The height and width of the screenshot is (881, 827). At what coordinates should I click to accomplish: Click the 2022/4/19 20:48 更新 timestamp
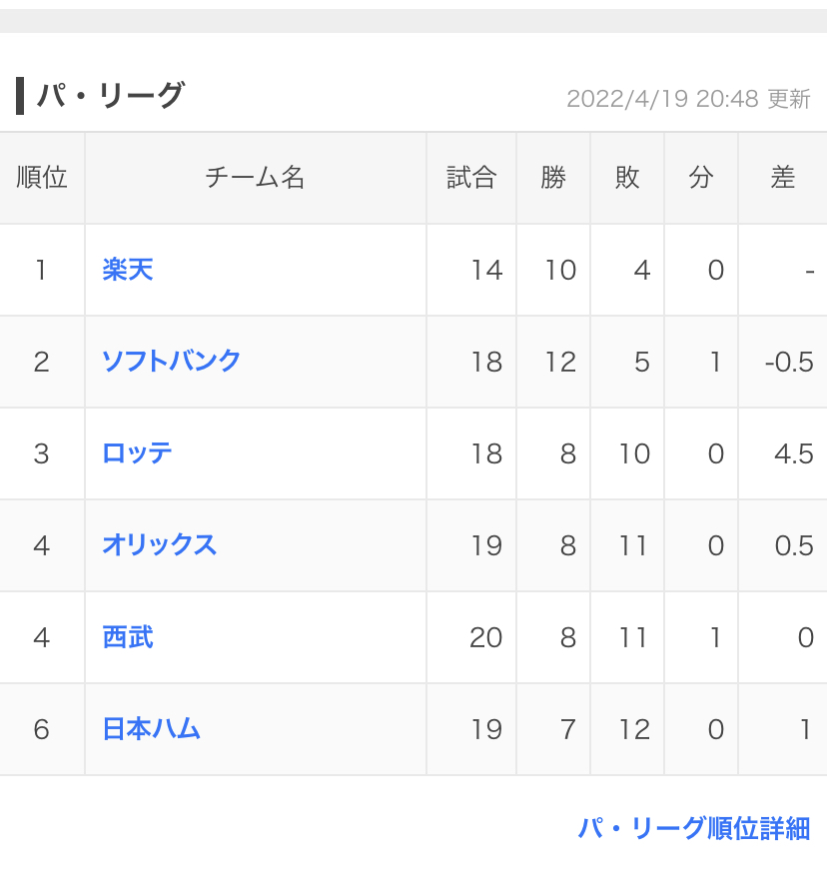click(x=688, y=99)
